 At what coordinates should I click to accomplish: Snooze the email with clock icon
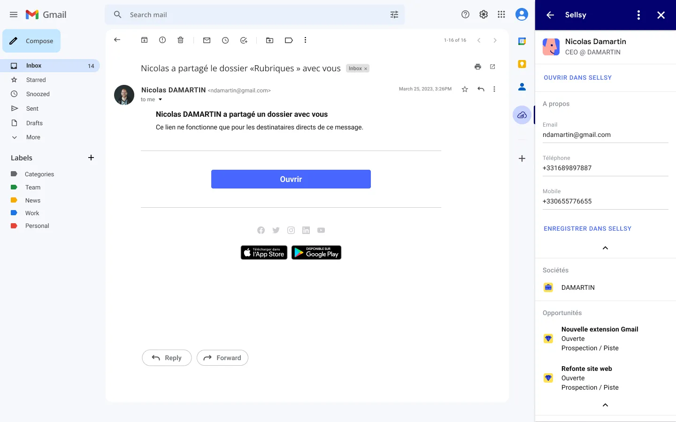point(225,40)
